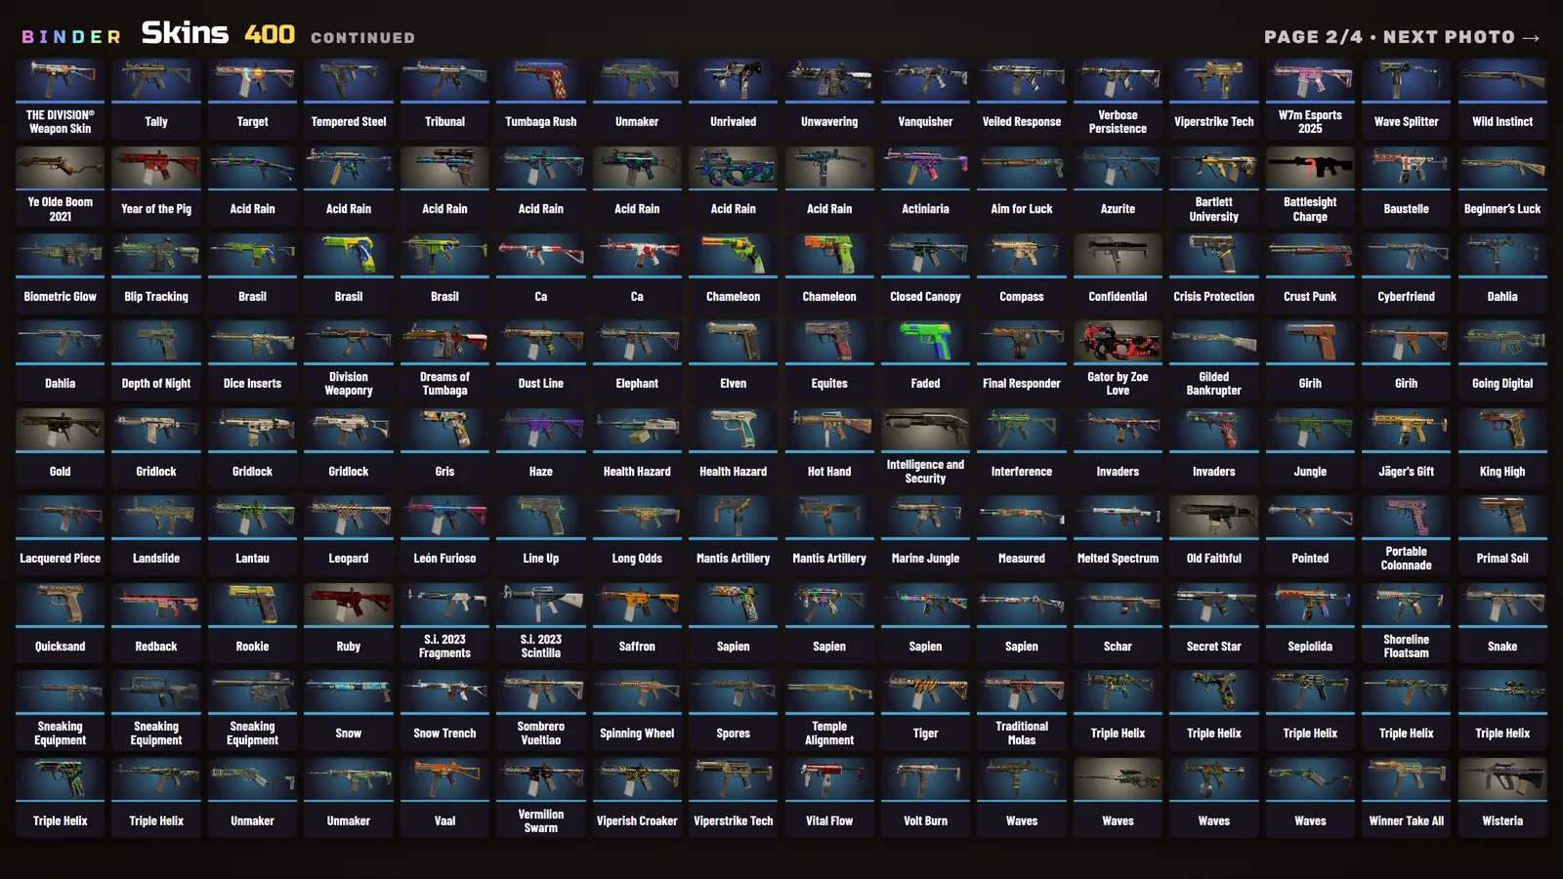Image resolution: width=1563 pixels, height=879 pixels.
Task: Click the 'Shoreline Floatsam' label
Action: click(1406, 647)
